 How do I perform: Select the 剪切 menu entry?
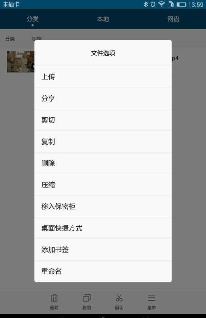103,120
